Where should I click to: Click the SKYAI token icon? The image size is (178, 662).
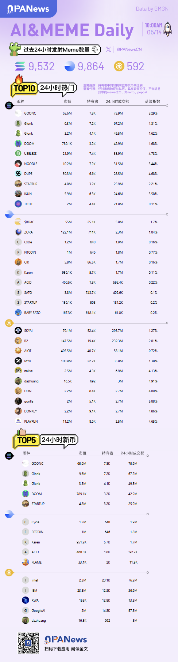coord(18,330)
